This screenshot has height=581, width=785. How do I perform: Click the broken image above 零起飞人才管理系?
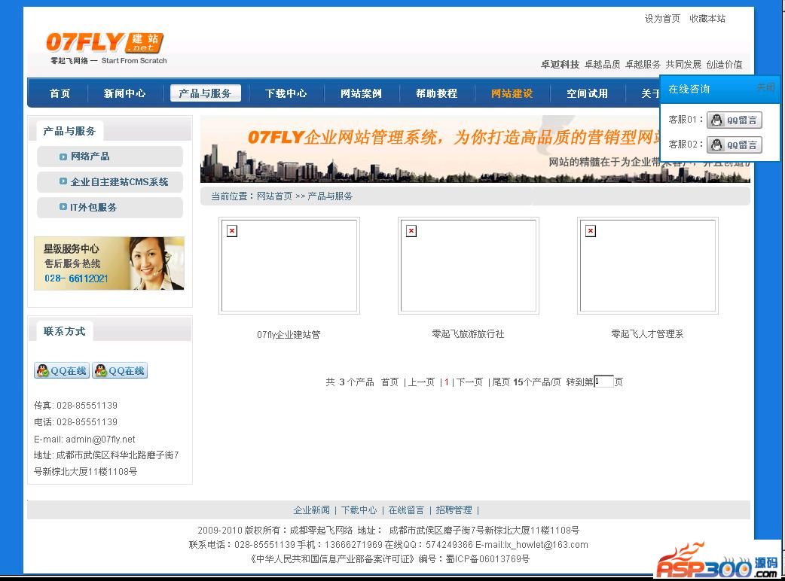coord(648,266)
